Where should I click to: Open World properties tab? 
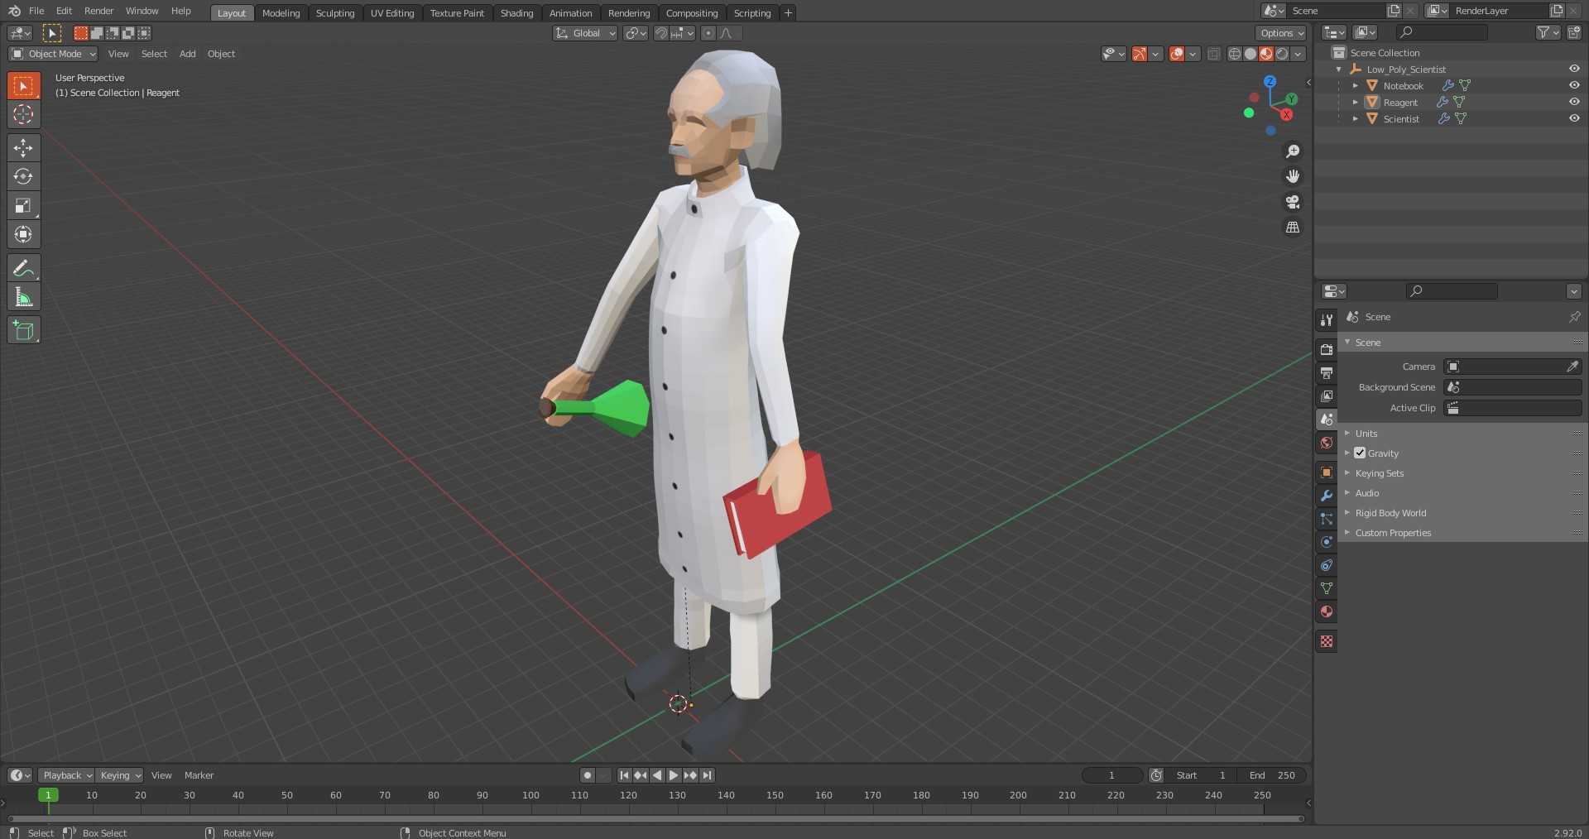point(1327,443)
